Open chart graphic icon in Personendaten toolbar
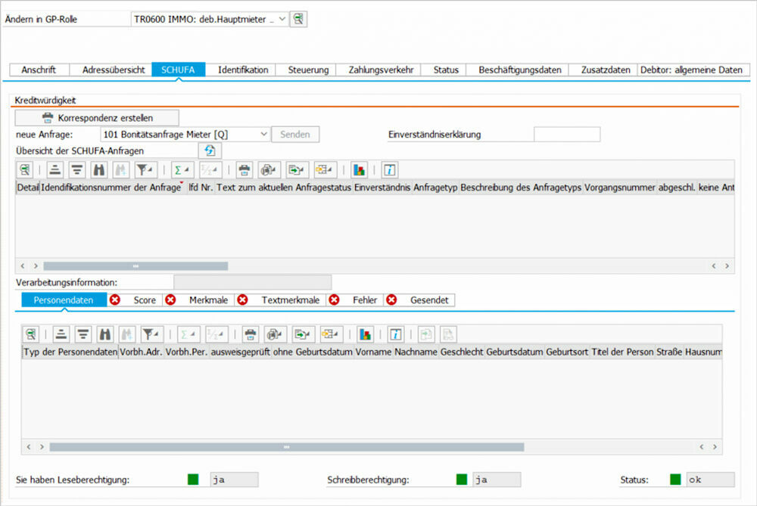Viewport: 757px width, 506px height. (x=366, y=334)
